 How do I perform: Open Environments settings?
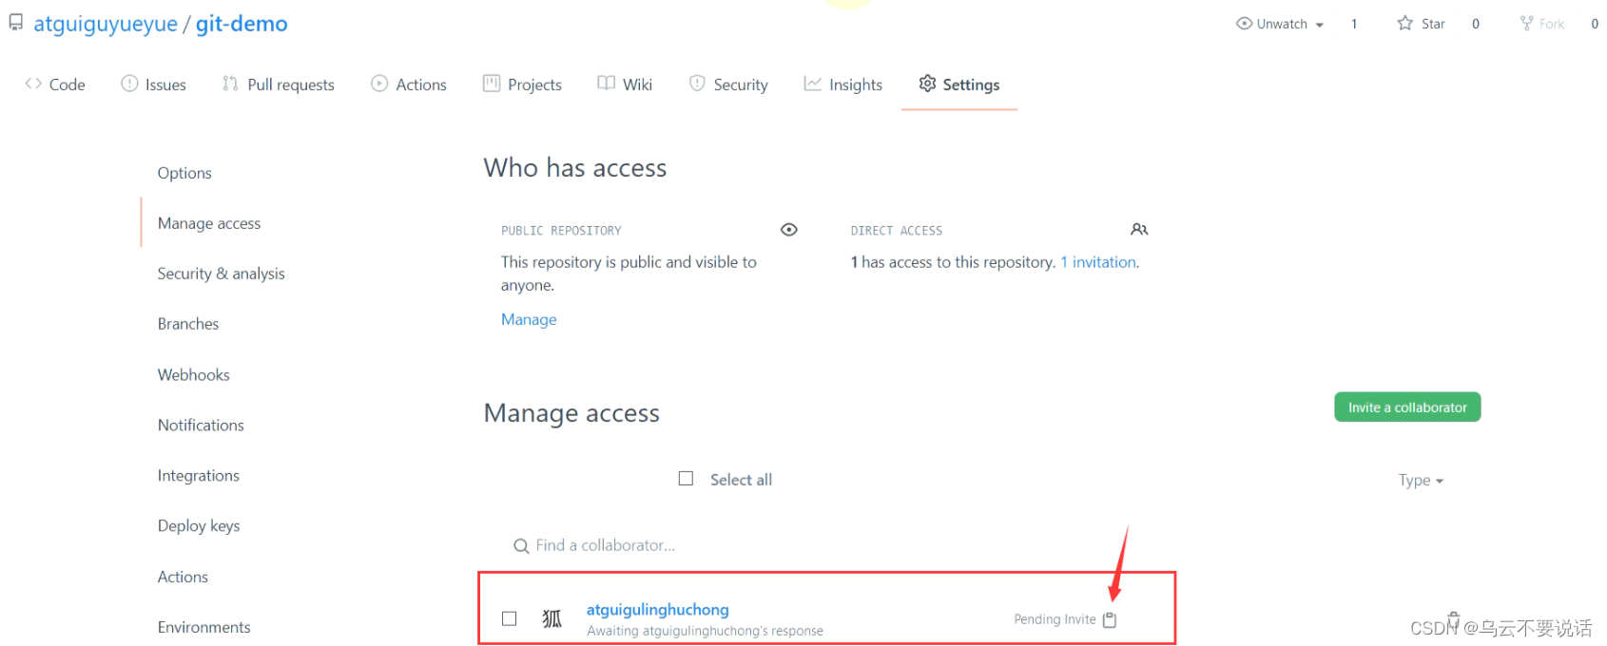pos(204,627)
